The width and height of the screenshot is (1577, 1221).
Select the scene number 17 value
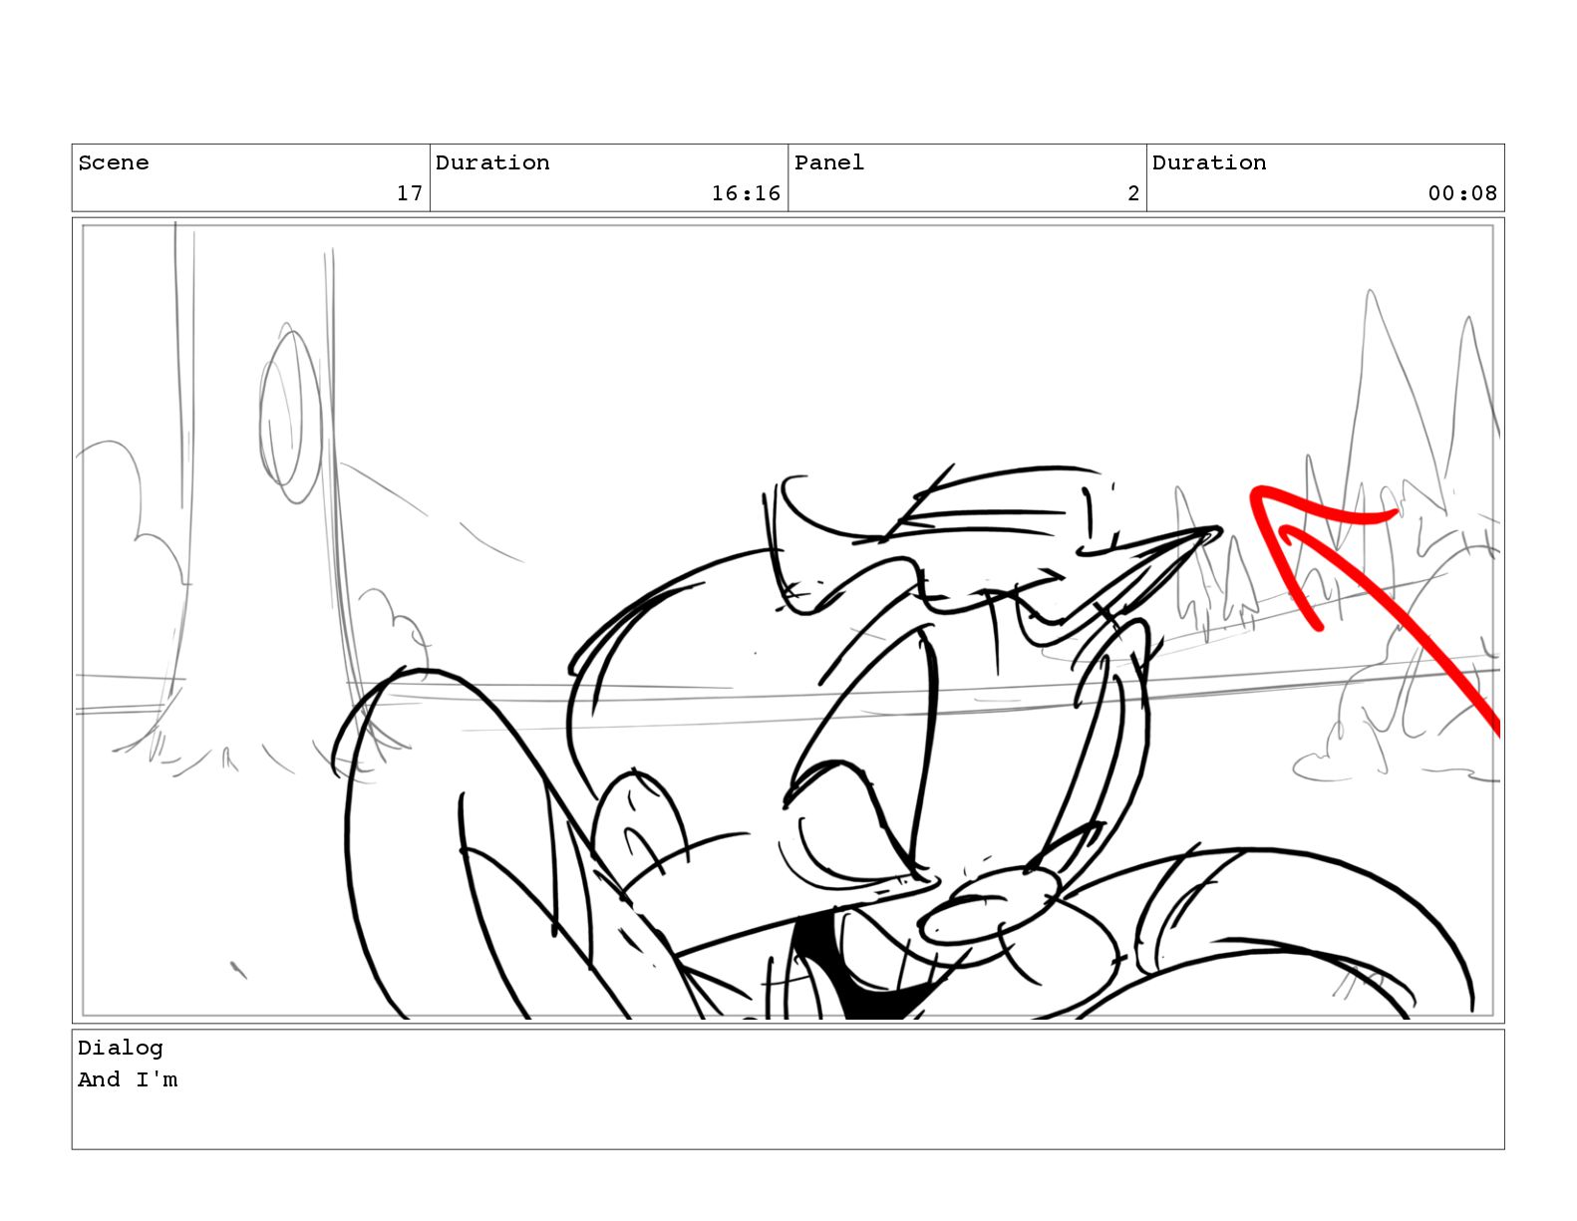point(410,193)
